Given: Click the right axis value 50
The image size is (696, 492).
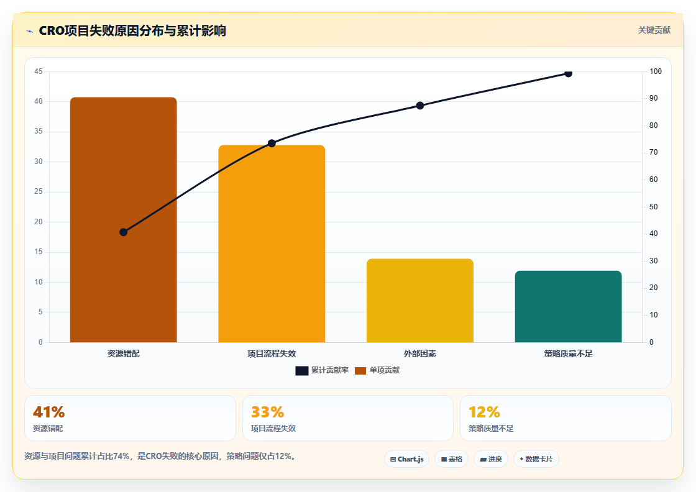Looking at the screenshot, I should [x=653, y=207].
